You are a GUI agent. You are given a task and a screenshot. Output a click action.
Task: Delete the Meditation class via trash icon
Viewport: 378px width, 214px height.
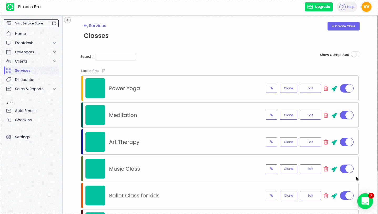pos(326,115)
